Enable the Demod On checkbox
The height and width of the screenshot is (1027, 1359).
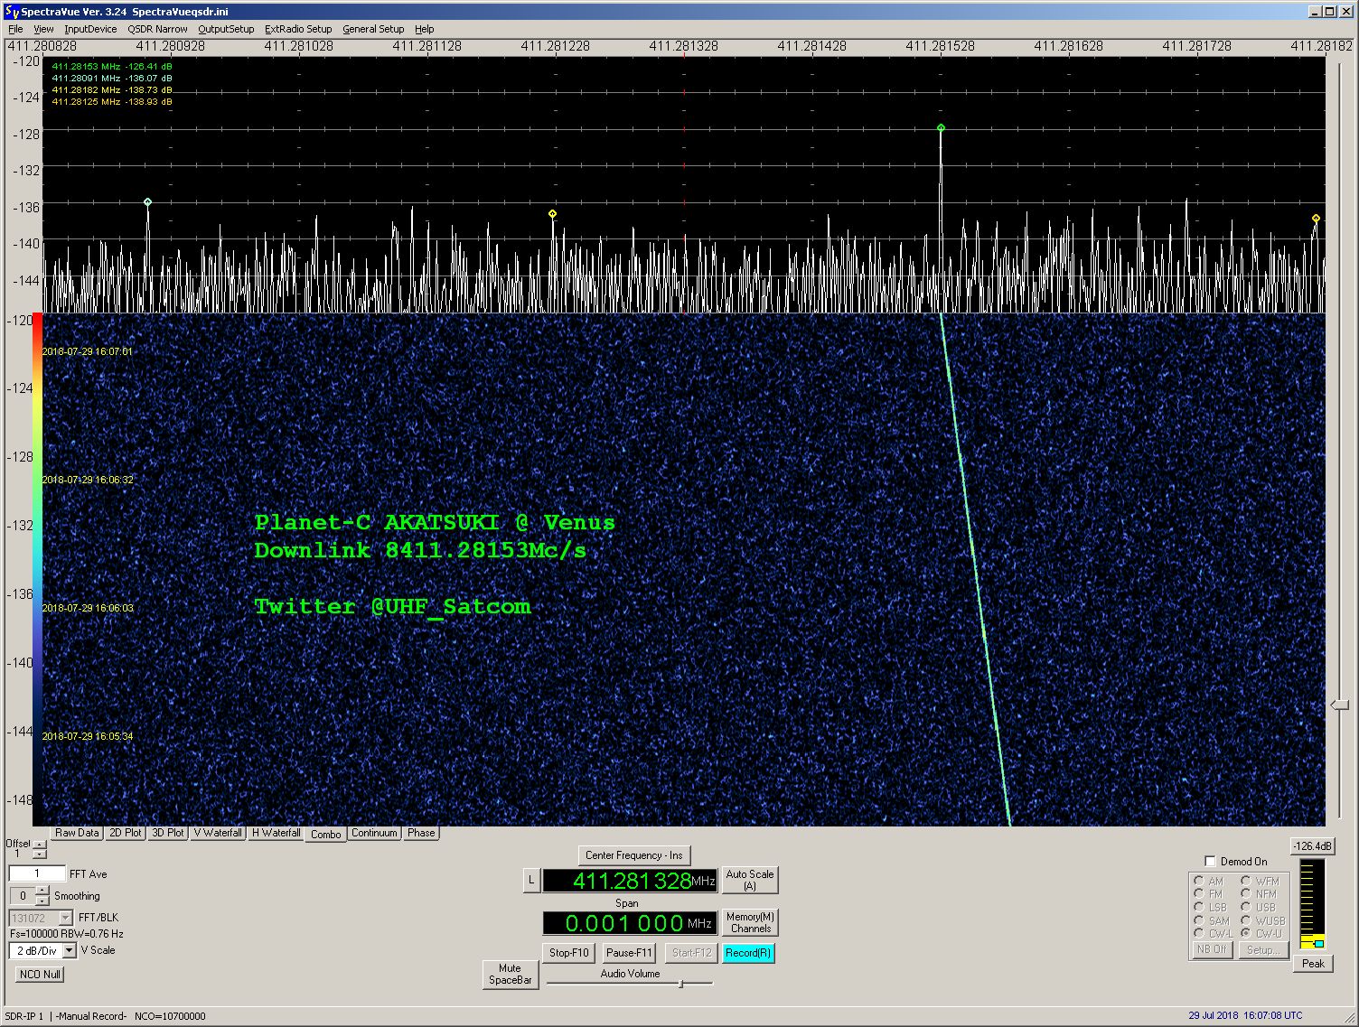pos(1211,861)
